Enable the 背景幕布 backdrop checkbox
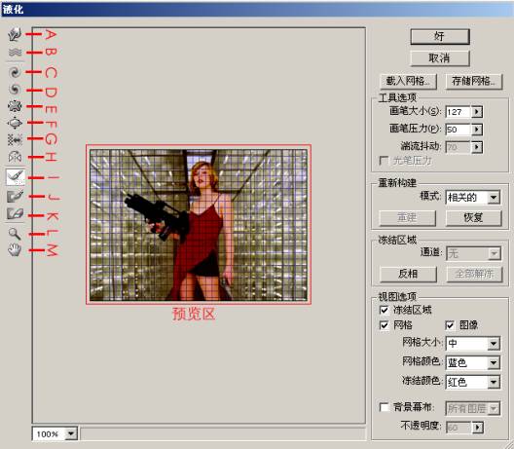The width and height of the screenshot is (514, 449). tap(384, 407)
